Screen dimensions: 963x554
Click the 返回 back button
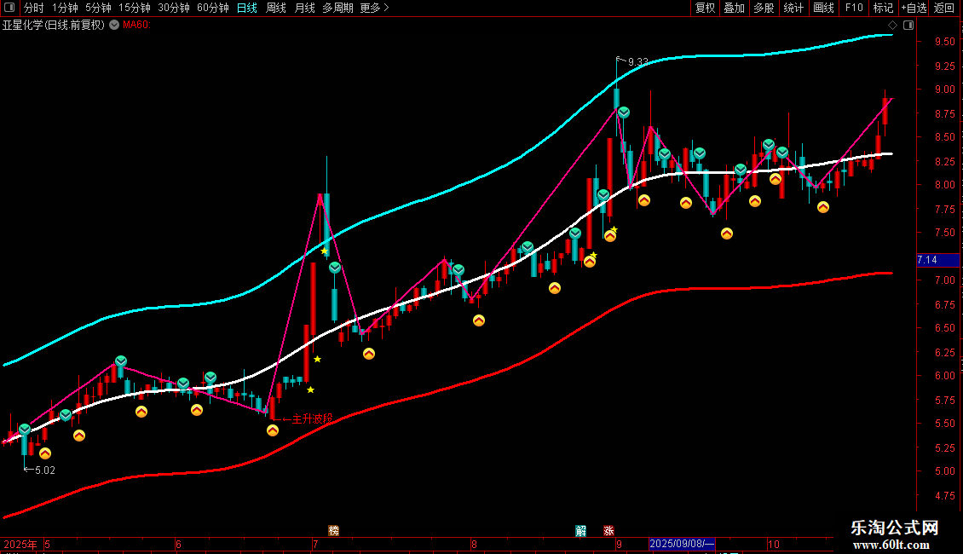coord(944,8)
